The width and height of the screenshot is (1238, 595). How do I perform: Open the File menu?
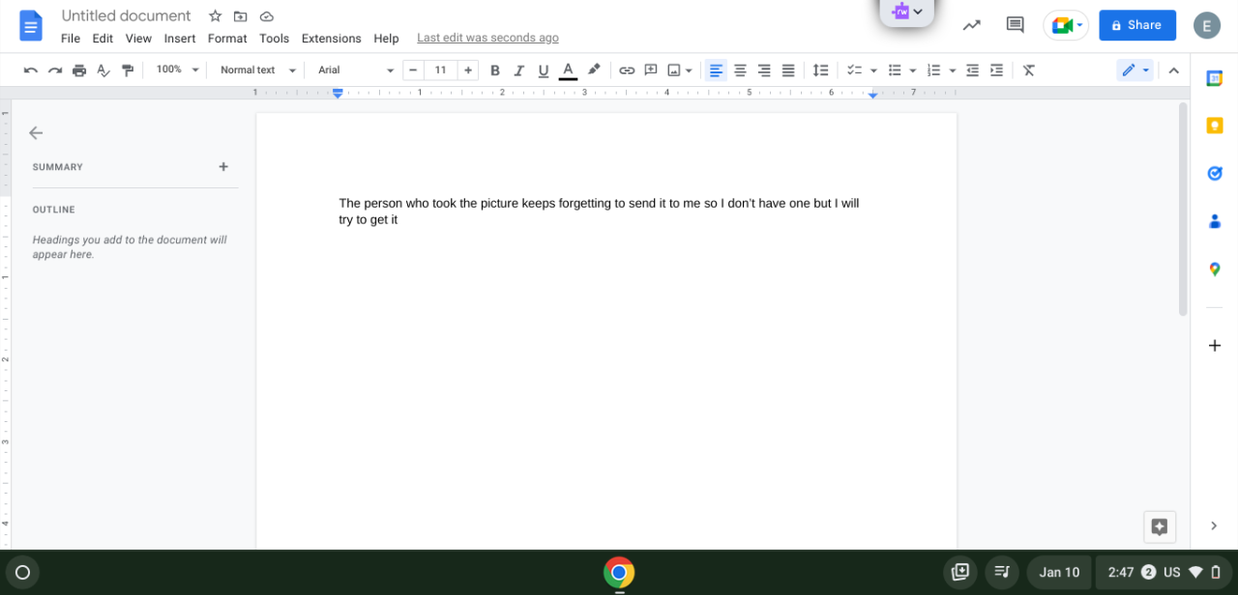tap(71, 39)
